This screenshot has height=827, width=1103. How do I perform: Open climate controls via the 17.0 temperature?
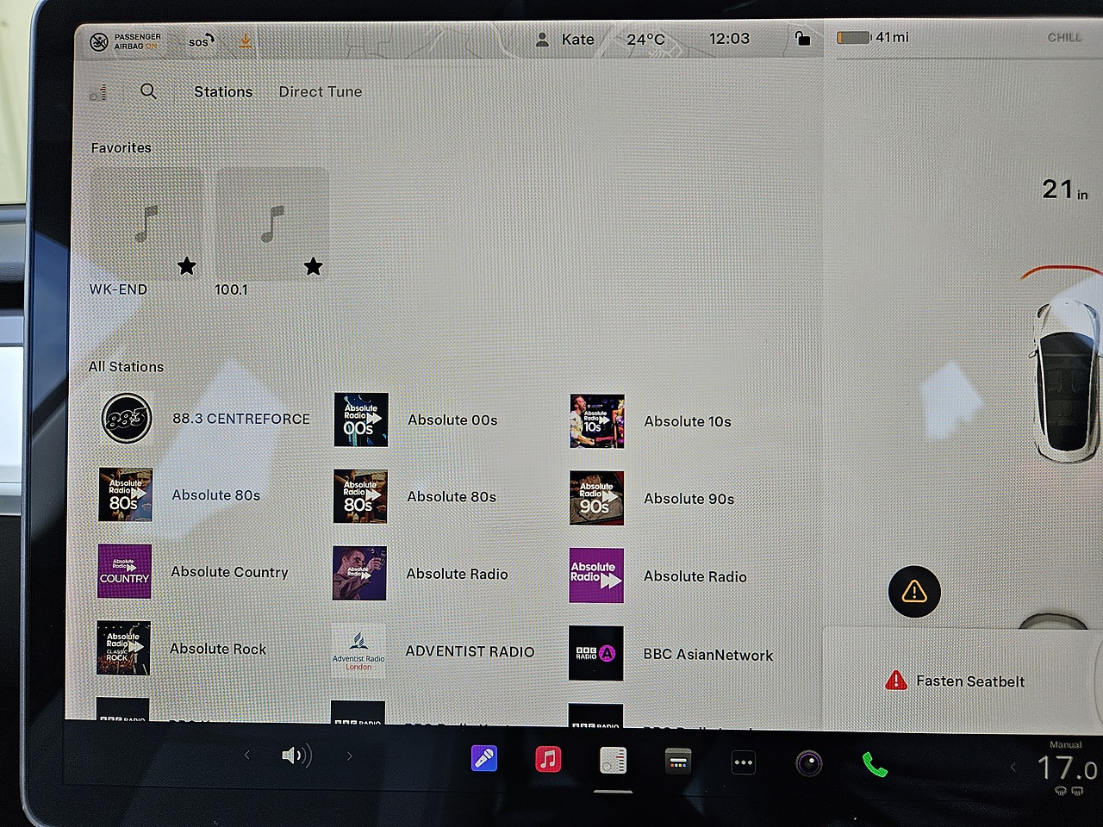pos(1067,767)
